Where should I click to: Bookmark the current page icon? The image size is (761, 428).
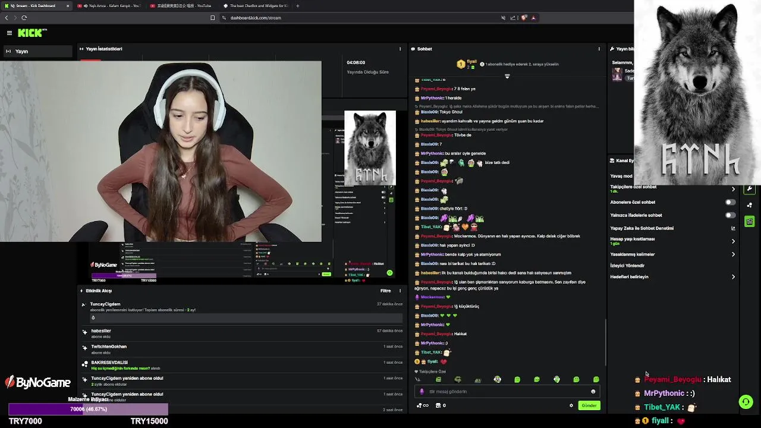(212, 18)
